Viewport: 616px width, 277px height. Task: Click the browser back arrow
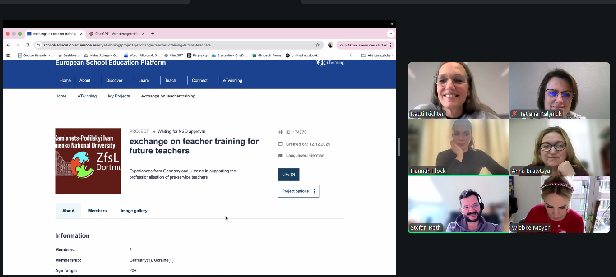point(8,45)
